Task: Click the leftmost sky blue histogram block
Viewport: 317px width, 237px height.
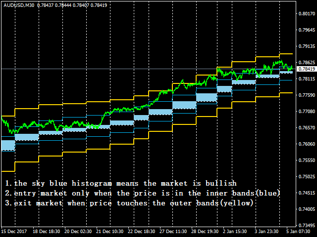Action: point(8,145)
